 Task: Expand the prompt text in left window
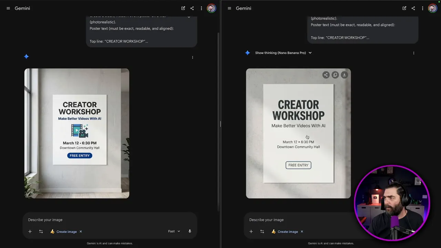coord(189,17)
